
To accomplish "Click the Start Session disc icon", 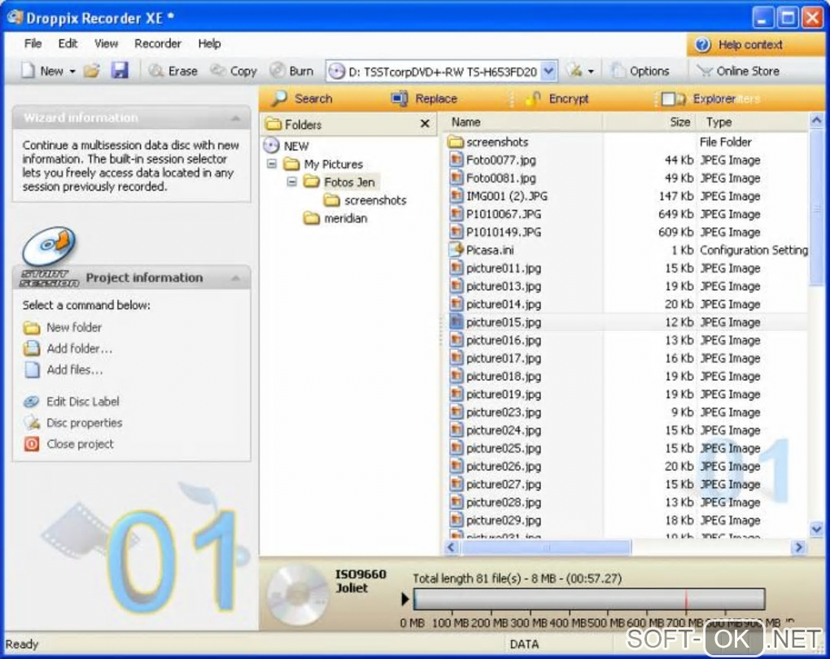I will click(49, 247).
